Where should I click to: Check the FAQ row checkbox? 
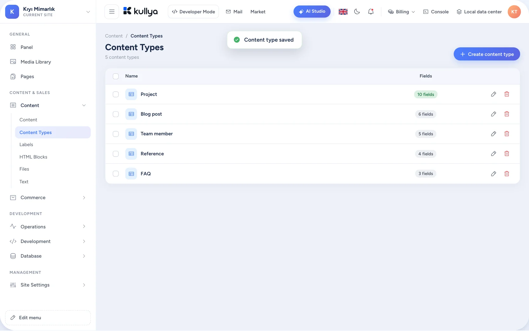116,174
